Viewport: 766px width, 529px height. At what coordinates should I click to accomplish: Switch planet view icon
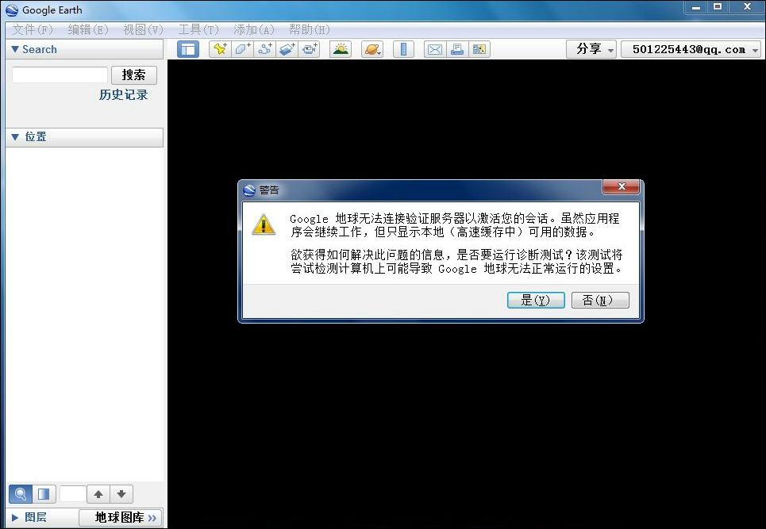pyautogui.click(x=372, y=49)
